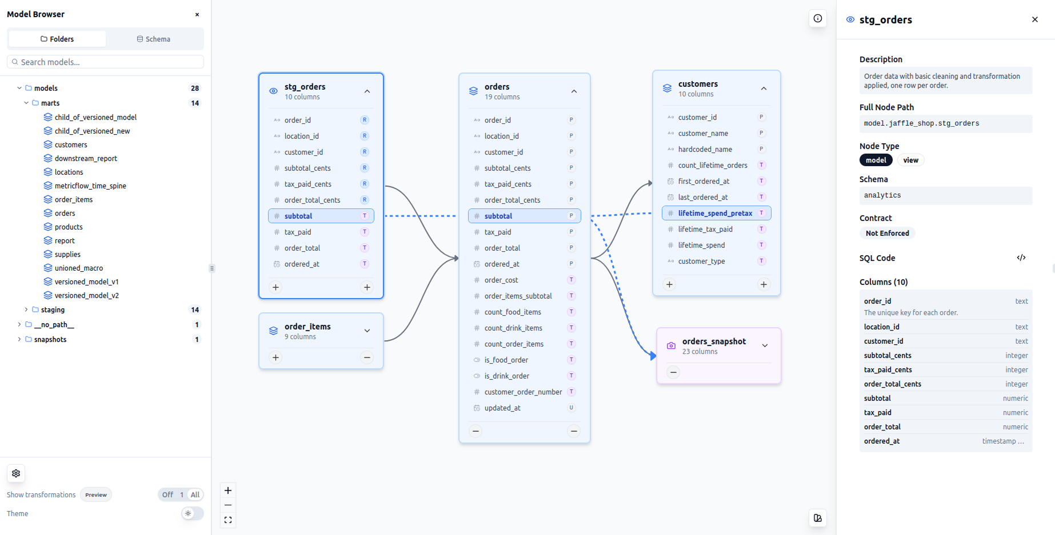Expand the order_items node columns

pos(367,331)
